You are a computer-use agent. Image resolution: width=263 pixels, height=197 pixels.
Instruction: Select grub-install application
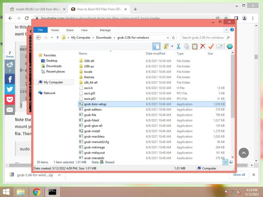tap(92, 131)
